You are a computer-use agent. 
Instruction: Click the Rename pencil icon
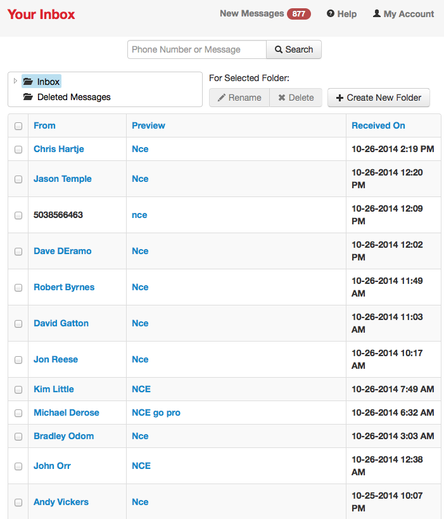pyautogui.click(x=221, y=98)
